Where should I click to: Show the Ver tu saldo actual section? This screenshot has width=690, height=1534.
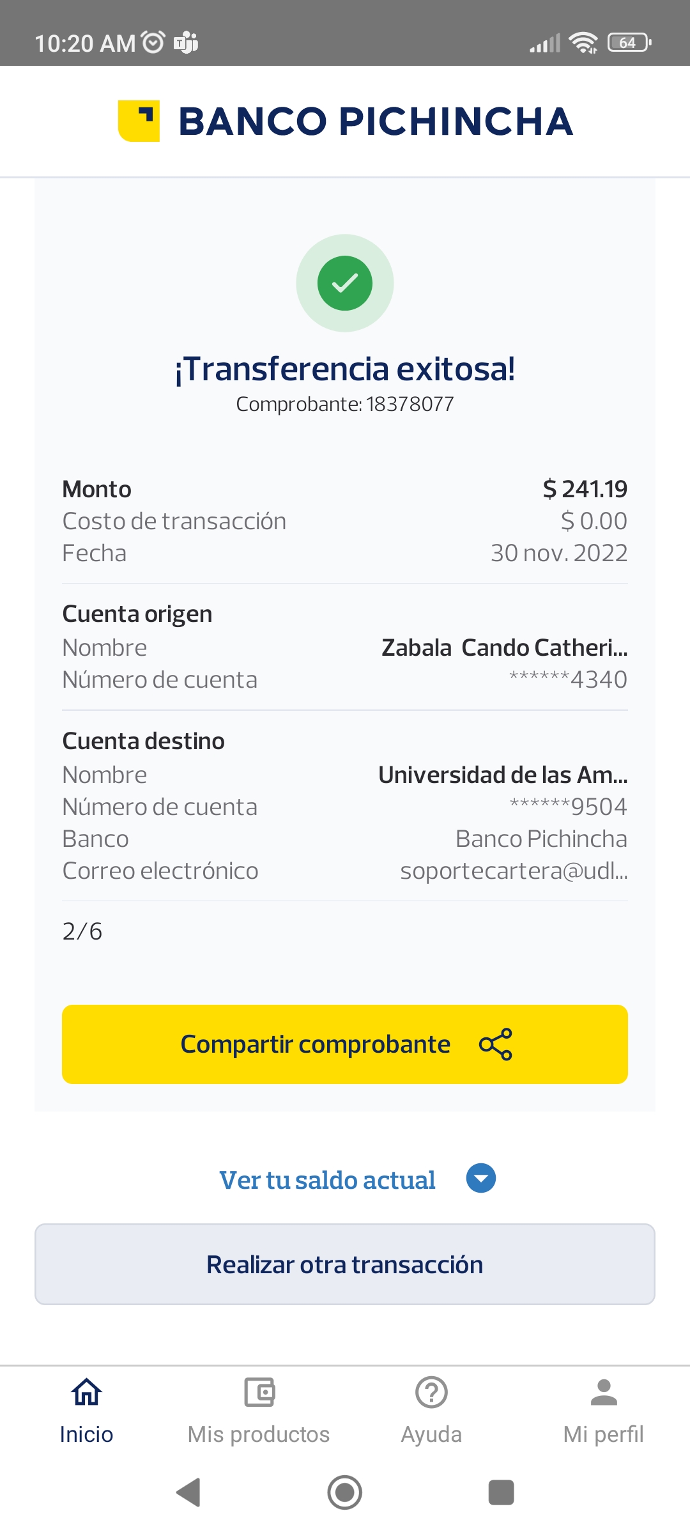coord(327,1180)
